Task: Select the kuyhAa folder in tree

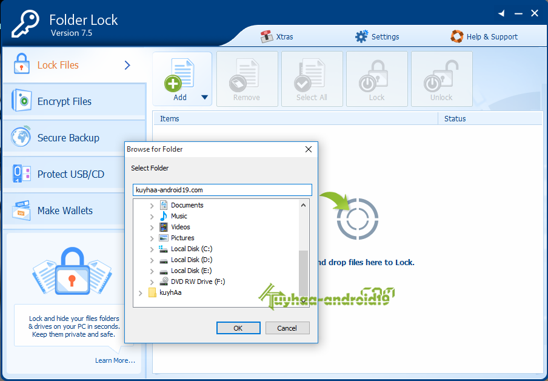Action: pyautogui.click(x=170, y=292)
